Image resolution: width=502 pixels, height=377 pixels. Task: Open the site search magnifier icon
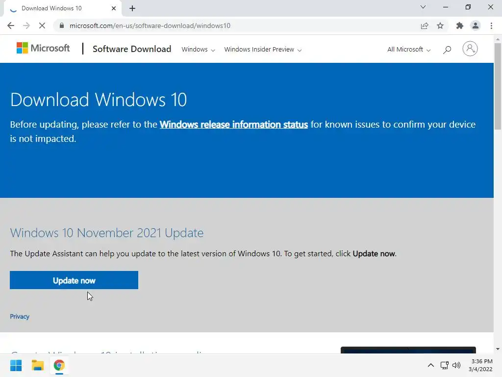point(447,50)
